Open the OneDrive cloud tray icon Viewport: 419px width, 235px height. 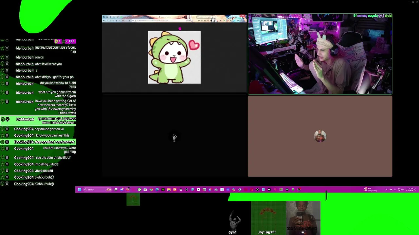[391, 189]
